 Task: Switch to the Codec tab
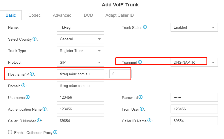coord(35,15)
